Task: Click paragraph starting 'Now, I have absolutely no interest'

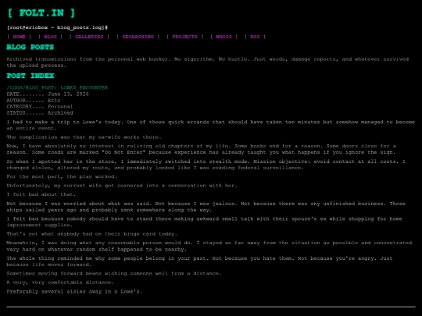Action: (x=202, y=149)
